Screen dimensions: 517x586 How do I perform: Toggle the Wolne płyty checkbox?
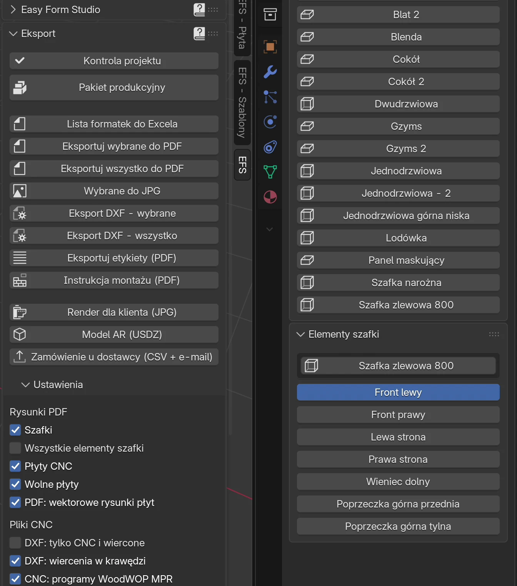pos(15,484)
